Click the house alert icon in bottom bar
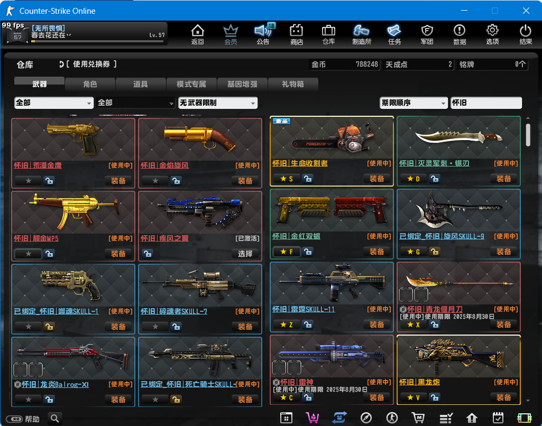This screenshot has width=542, height=426. coord(472,418)
